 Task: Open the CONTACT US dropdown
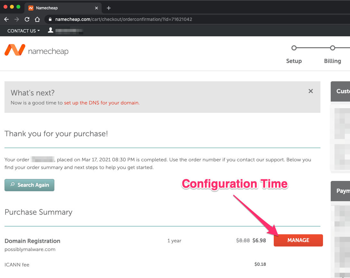tap(23, 31)
